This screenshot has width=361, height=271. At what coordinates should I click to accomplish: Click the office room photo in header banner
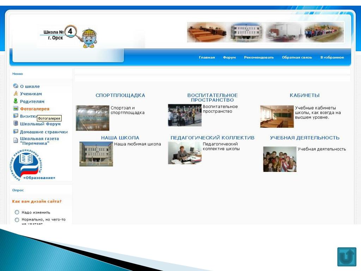(x=284, y=32)
